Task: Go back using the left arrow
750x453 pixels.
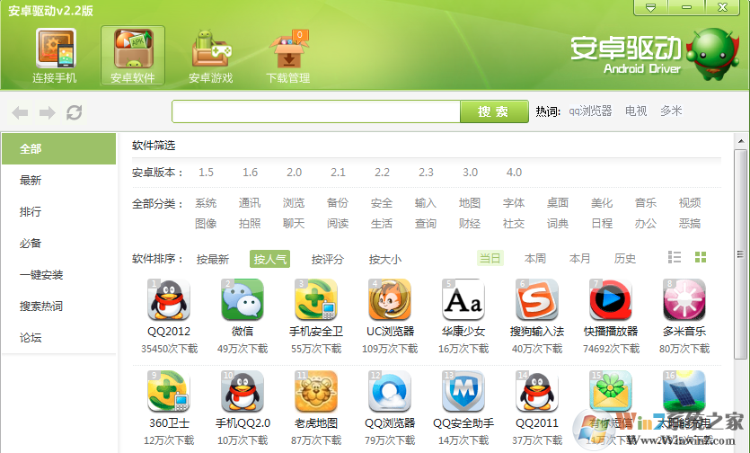Action: (20, 112)
